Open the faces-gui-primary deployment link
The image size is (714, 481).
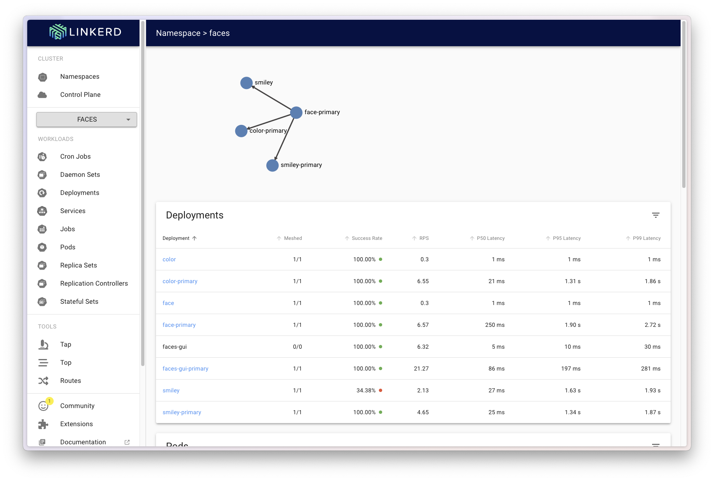(x=185, y=368)
